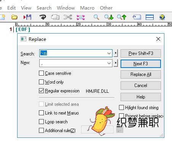Click the Open folder toolbar icon

click(x=14, y=17)
